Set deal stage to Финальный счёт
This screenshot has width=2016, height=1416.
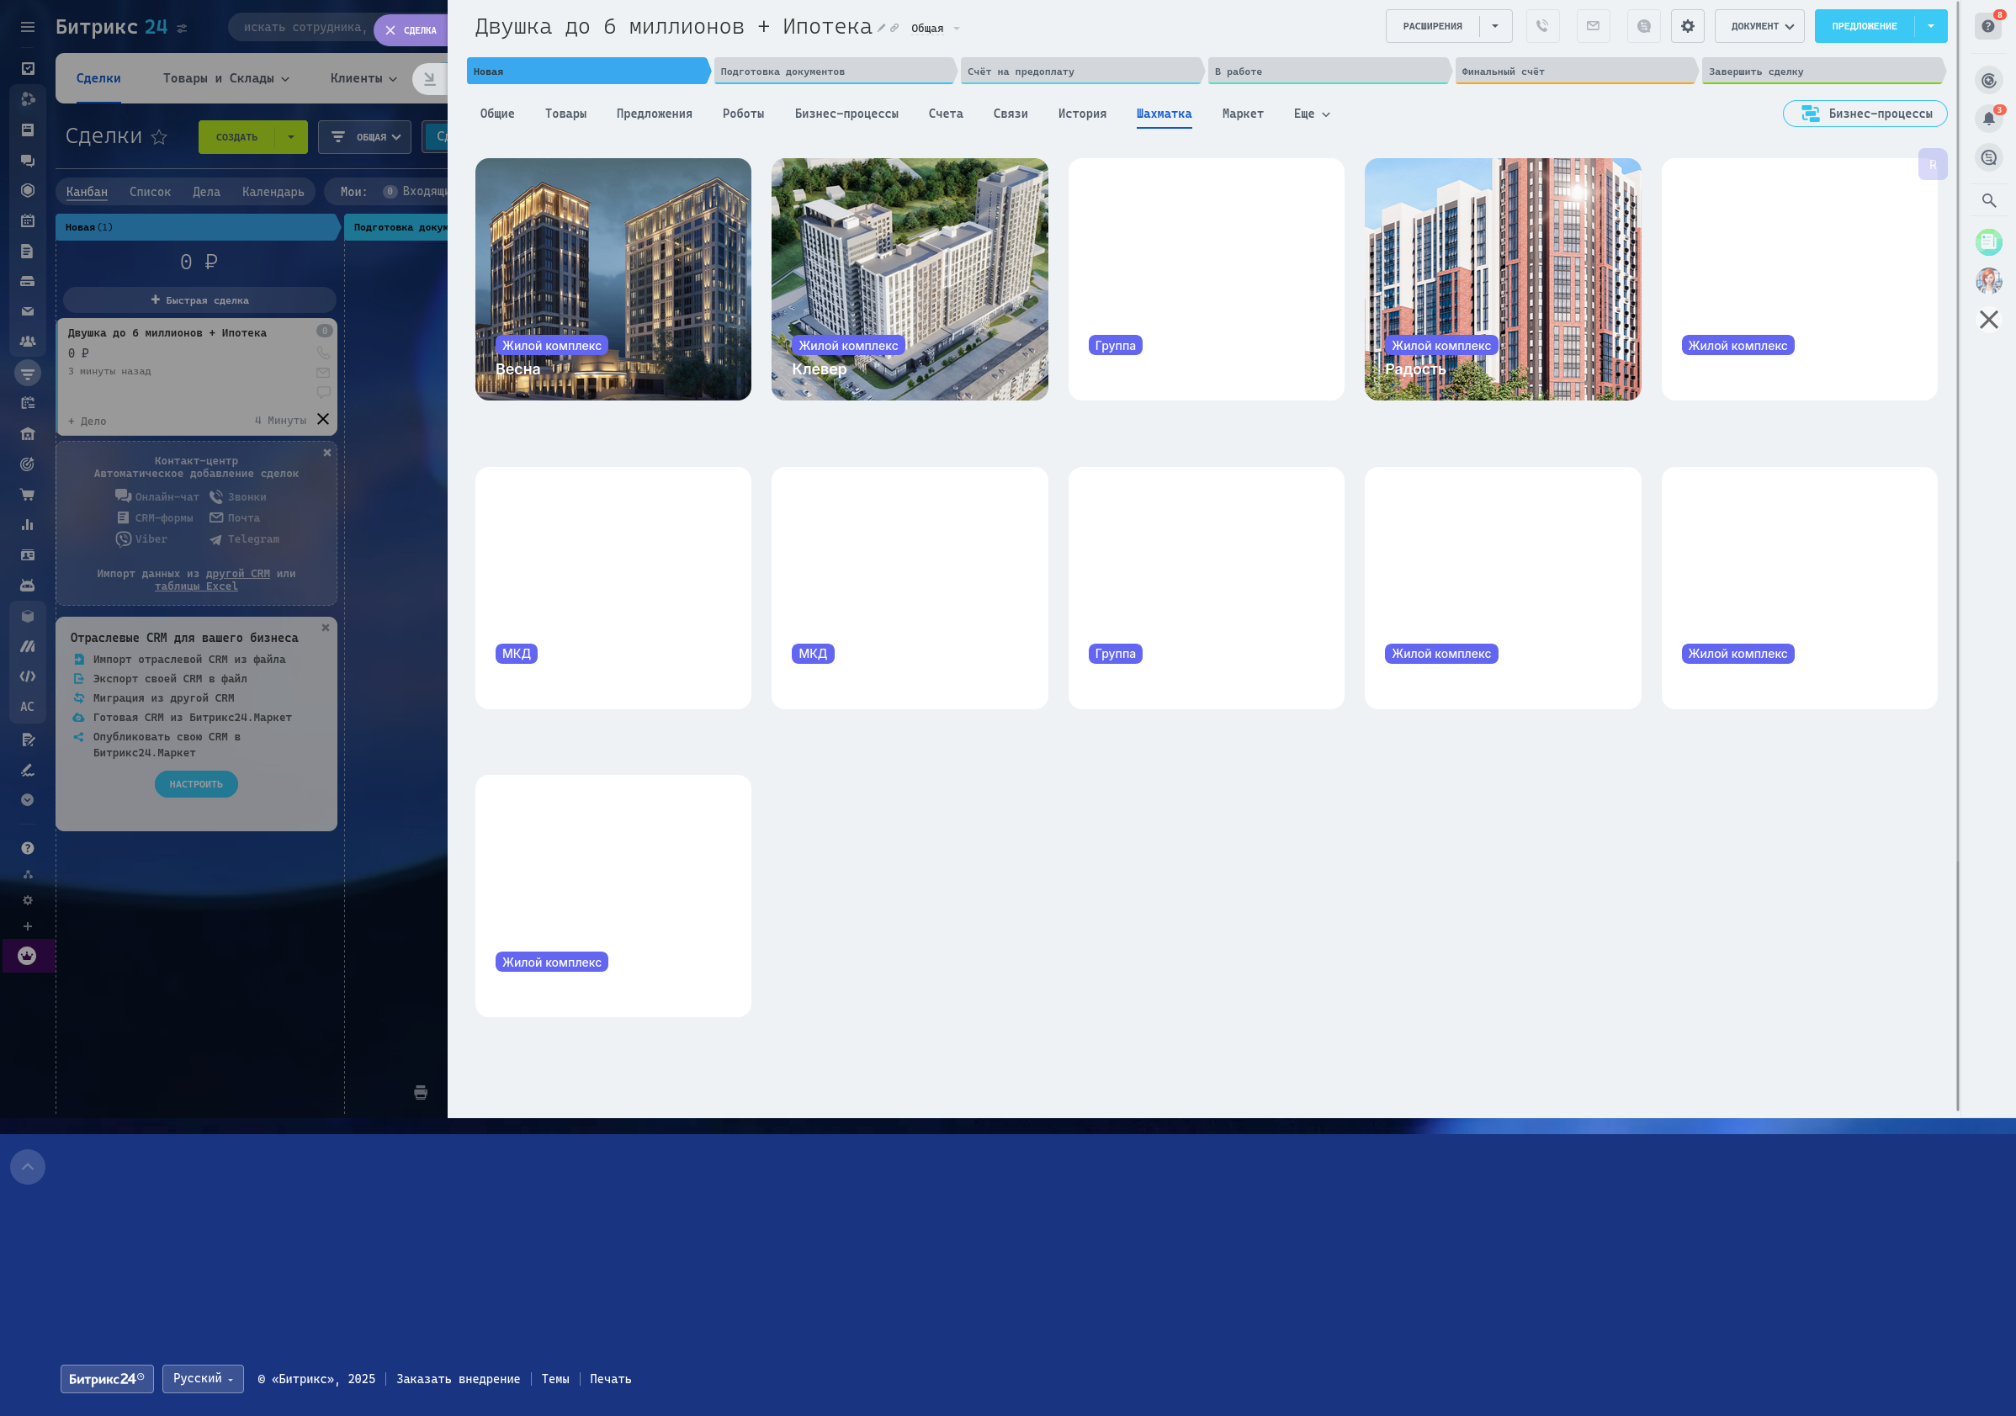click(x=1574, y=72)
